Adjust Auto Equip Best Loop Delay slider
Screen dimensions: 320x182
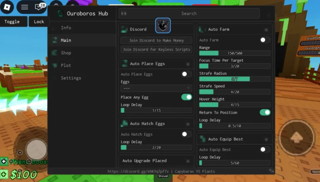(235, 163)
